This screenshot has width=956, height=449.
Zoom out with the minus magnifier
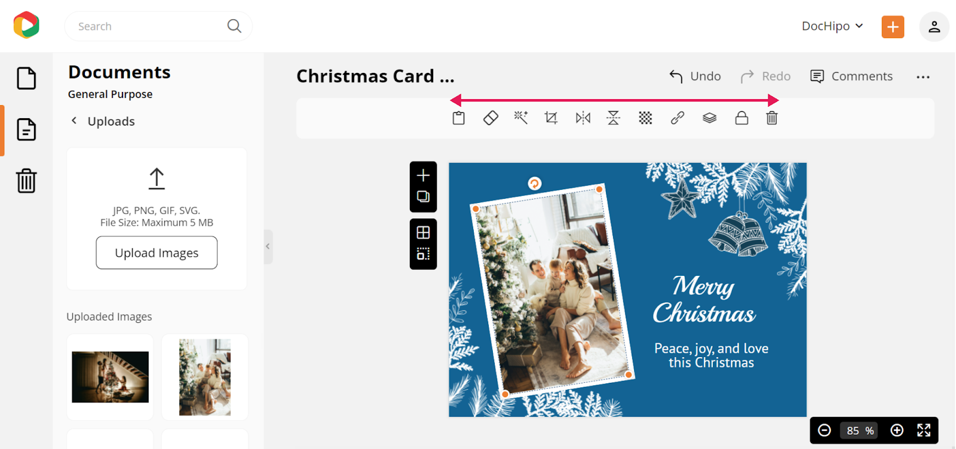(x=825, y=430)
